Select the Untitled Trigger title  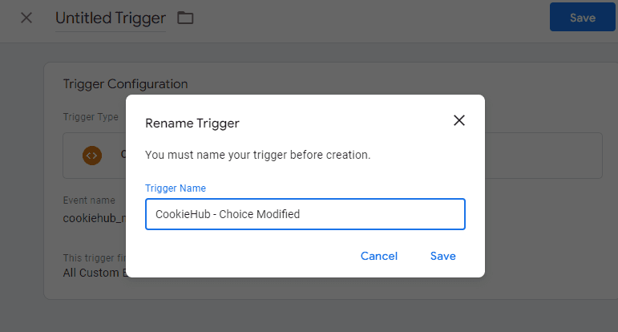pos(110,18)
